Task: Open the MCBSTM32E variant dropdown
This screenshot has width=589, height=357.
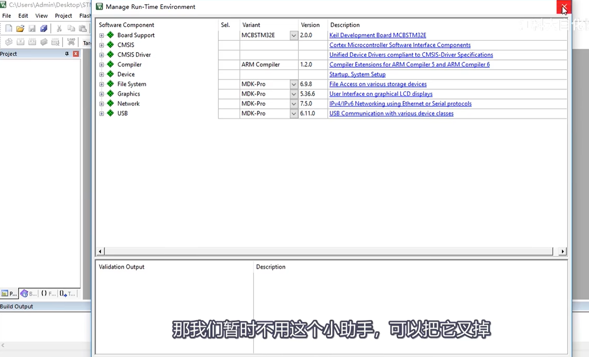Action: [294, 35]
